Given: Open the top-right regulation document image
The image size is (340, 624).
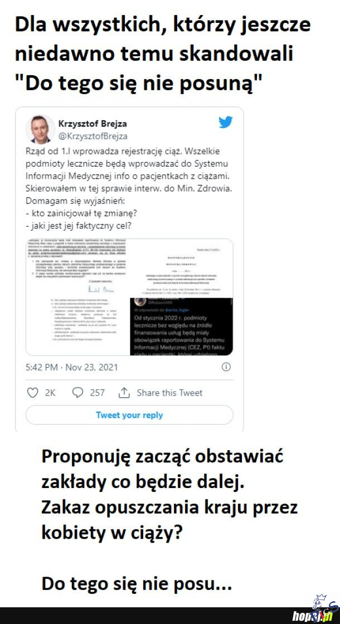Looking at the screenshot, I should point(182,269).
